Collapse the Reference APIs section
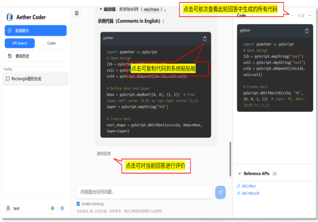318x222 pixels. coord(240,173)
